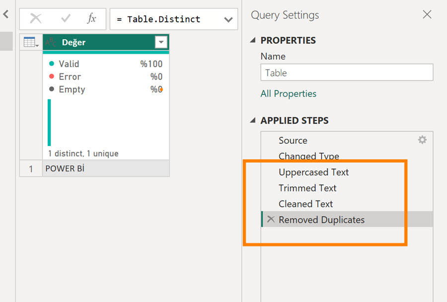The width and height of the screenshot is (447, 302).
Task: Expand the formula bar
Action: pyautogui.click(x=228, y=19)
